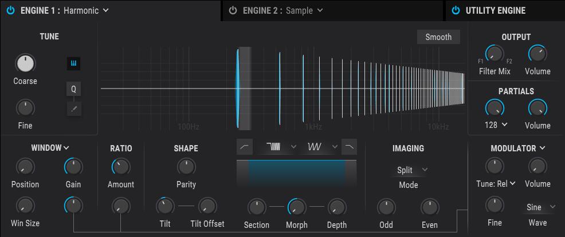Click the blue spectral filter display bar

[x=296, y=172]
